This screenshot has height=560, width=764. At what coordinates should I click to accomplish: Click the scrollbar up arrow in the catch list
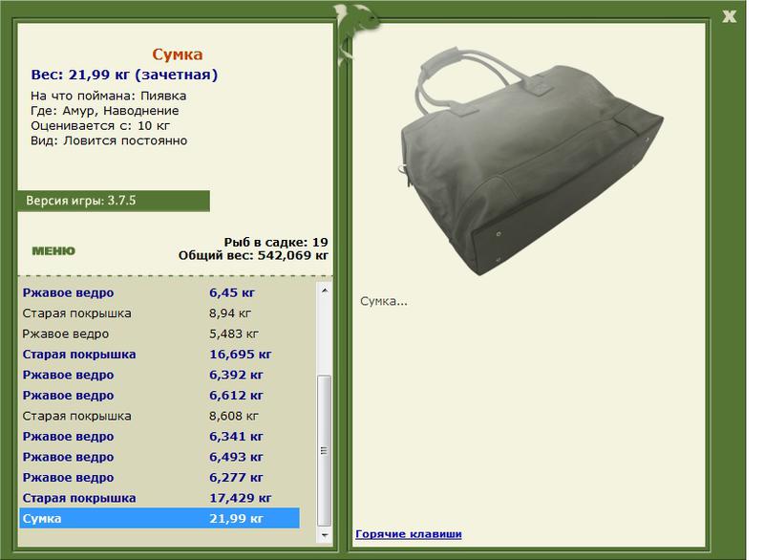[x=325, y=291]
